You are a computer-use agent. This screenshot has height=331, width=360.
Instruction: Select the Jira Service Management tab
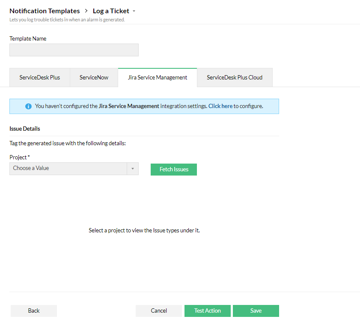coord(158,77)
